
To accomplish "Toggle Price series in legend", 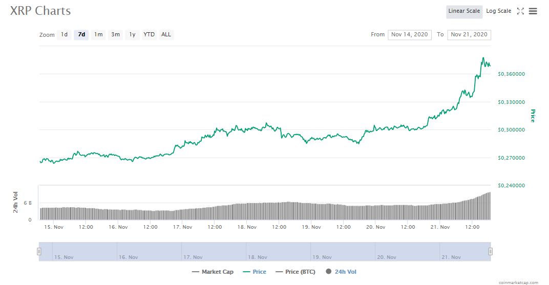I will click(255, 272).
